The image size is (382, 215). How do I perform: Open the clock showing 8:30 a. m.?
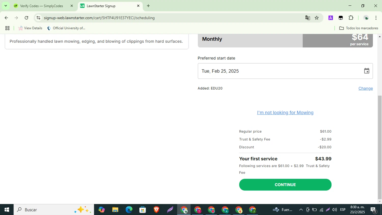pyautogui.click(x=357, y=210)
